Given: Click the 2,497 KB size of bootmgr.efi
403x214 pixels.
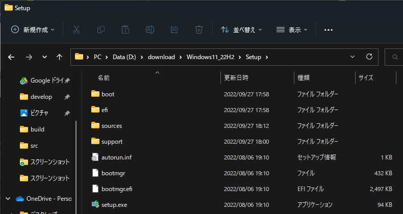Looking at the screenshot, I should (x=381, y=189).
